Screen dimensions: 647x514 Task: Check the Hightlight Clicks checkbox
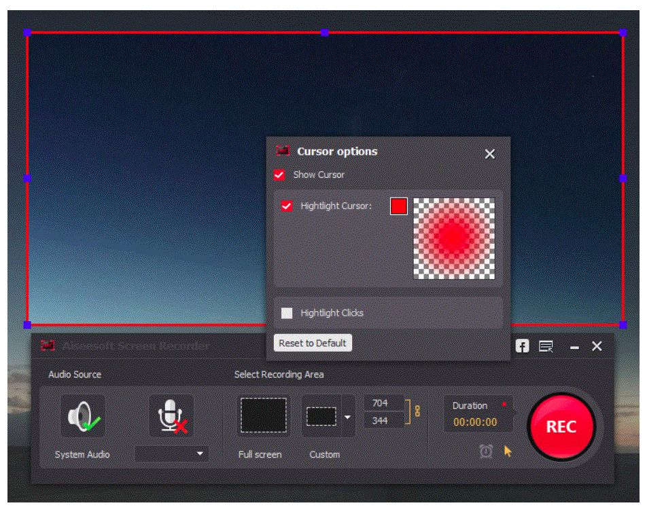[x=287, y=313]
